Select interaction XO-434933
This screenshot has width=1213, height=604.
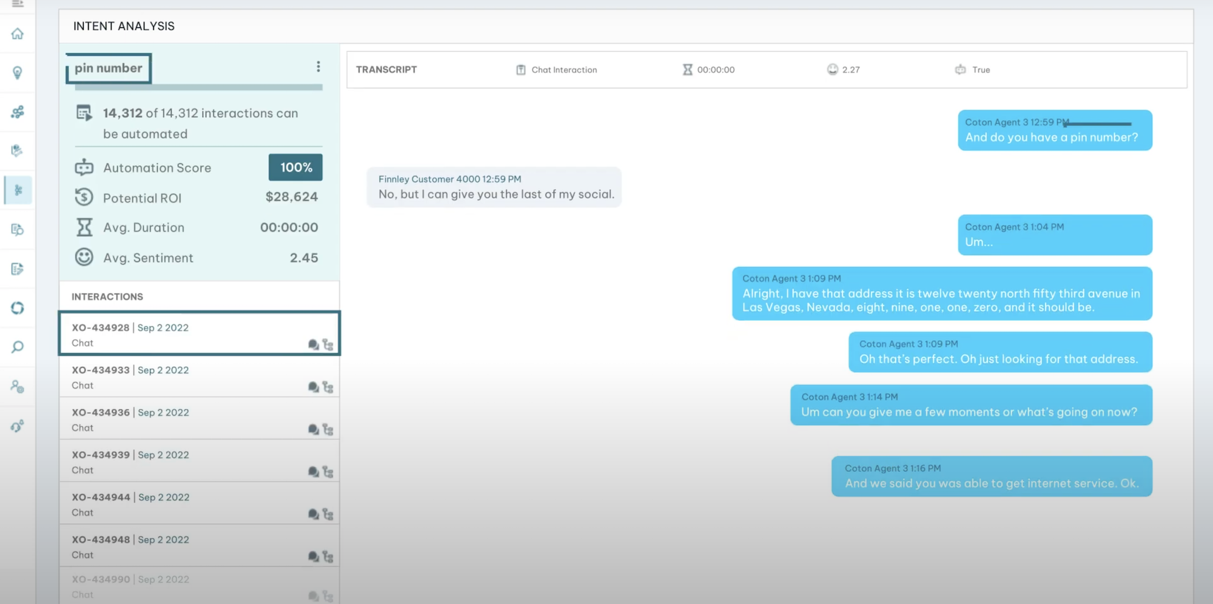click(200, 377)
